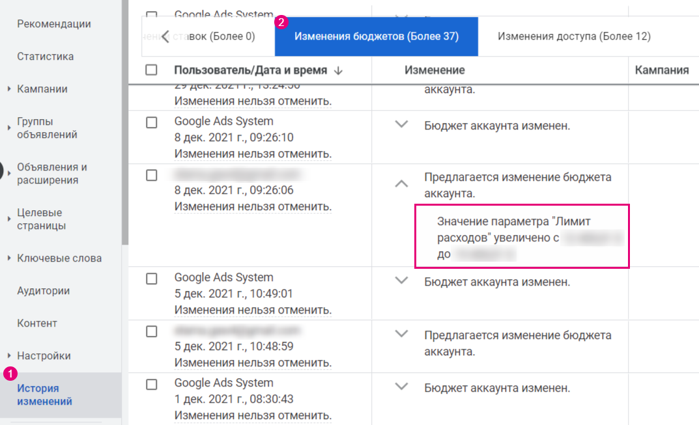
Task: Switch to Изменения доступа tab
Action: (x=574, y=36)
